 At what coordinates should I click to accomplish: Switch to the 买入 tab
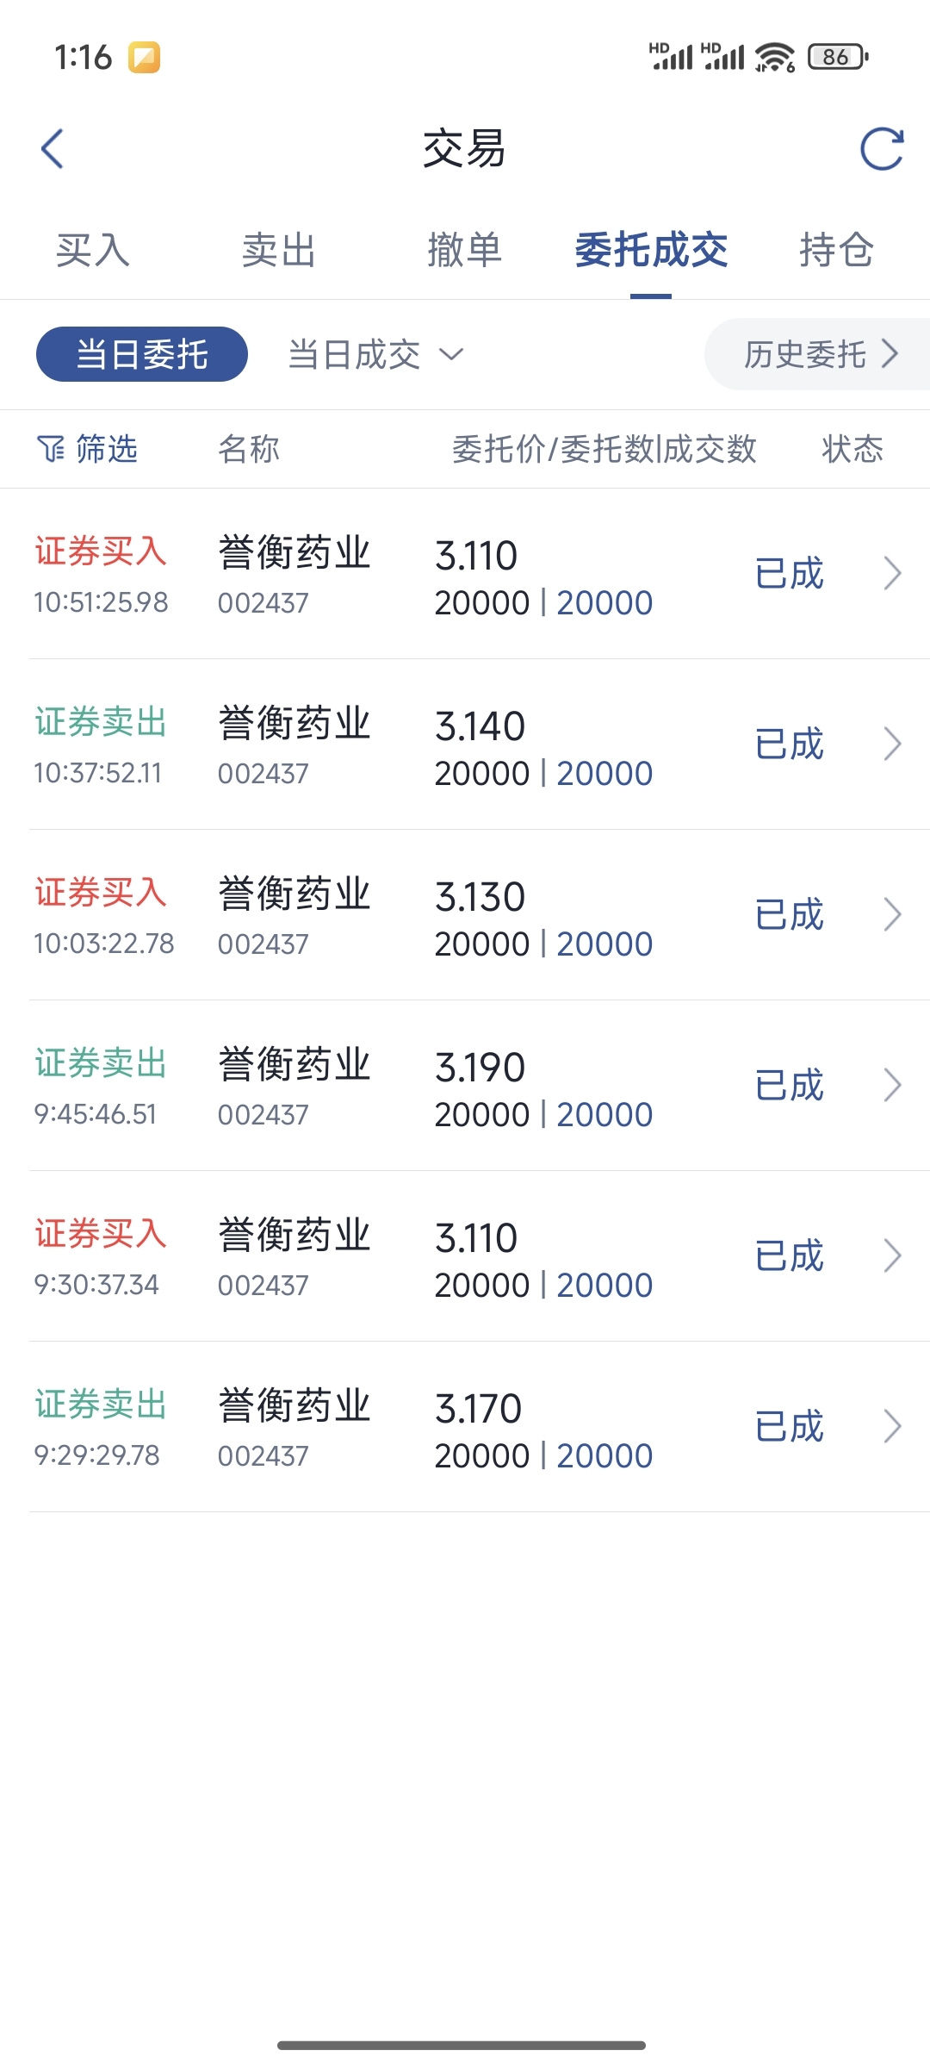[x=93, y=251]
